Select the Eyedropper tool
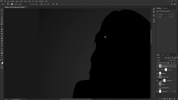 (x=2, y=22)
